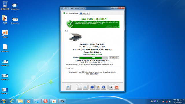Click the green banner estimated lifetime message
The width and height of the screenshot is (185, 104).
pyautogui.click(x=96, y=23)
